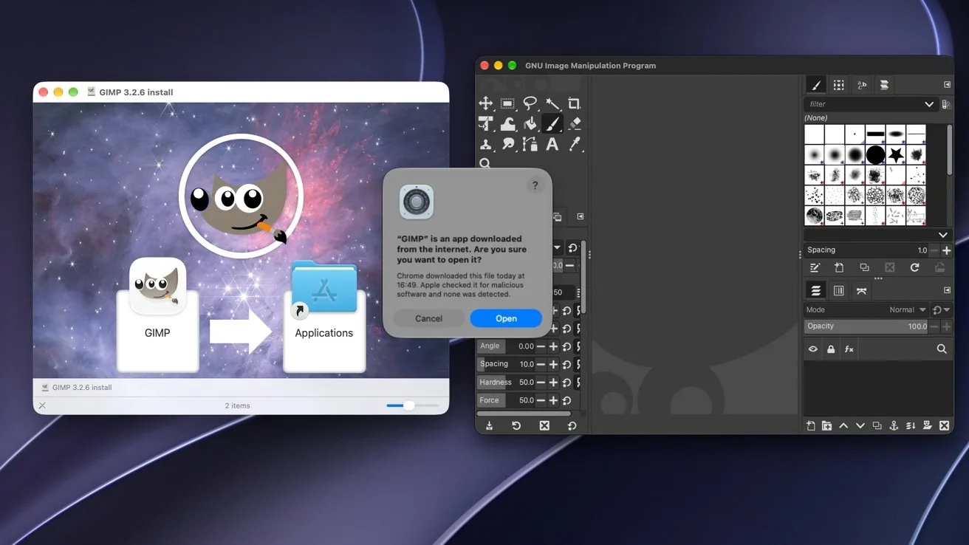Screen dimensions: 969x545
Task: Select the Zoom magnifier tool
Action: 485,163
